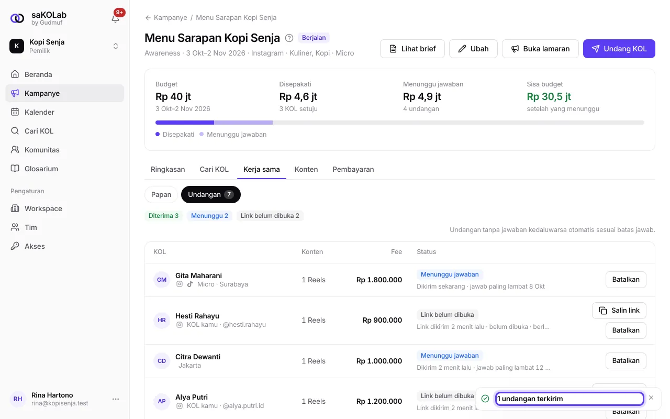This screenshot has height=419, width=670.
Task: Go to Beranda in sidebar
Action: (x=64, y=74)
